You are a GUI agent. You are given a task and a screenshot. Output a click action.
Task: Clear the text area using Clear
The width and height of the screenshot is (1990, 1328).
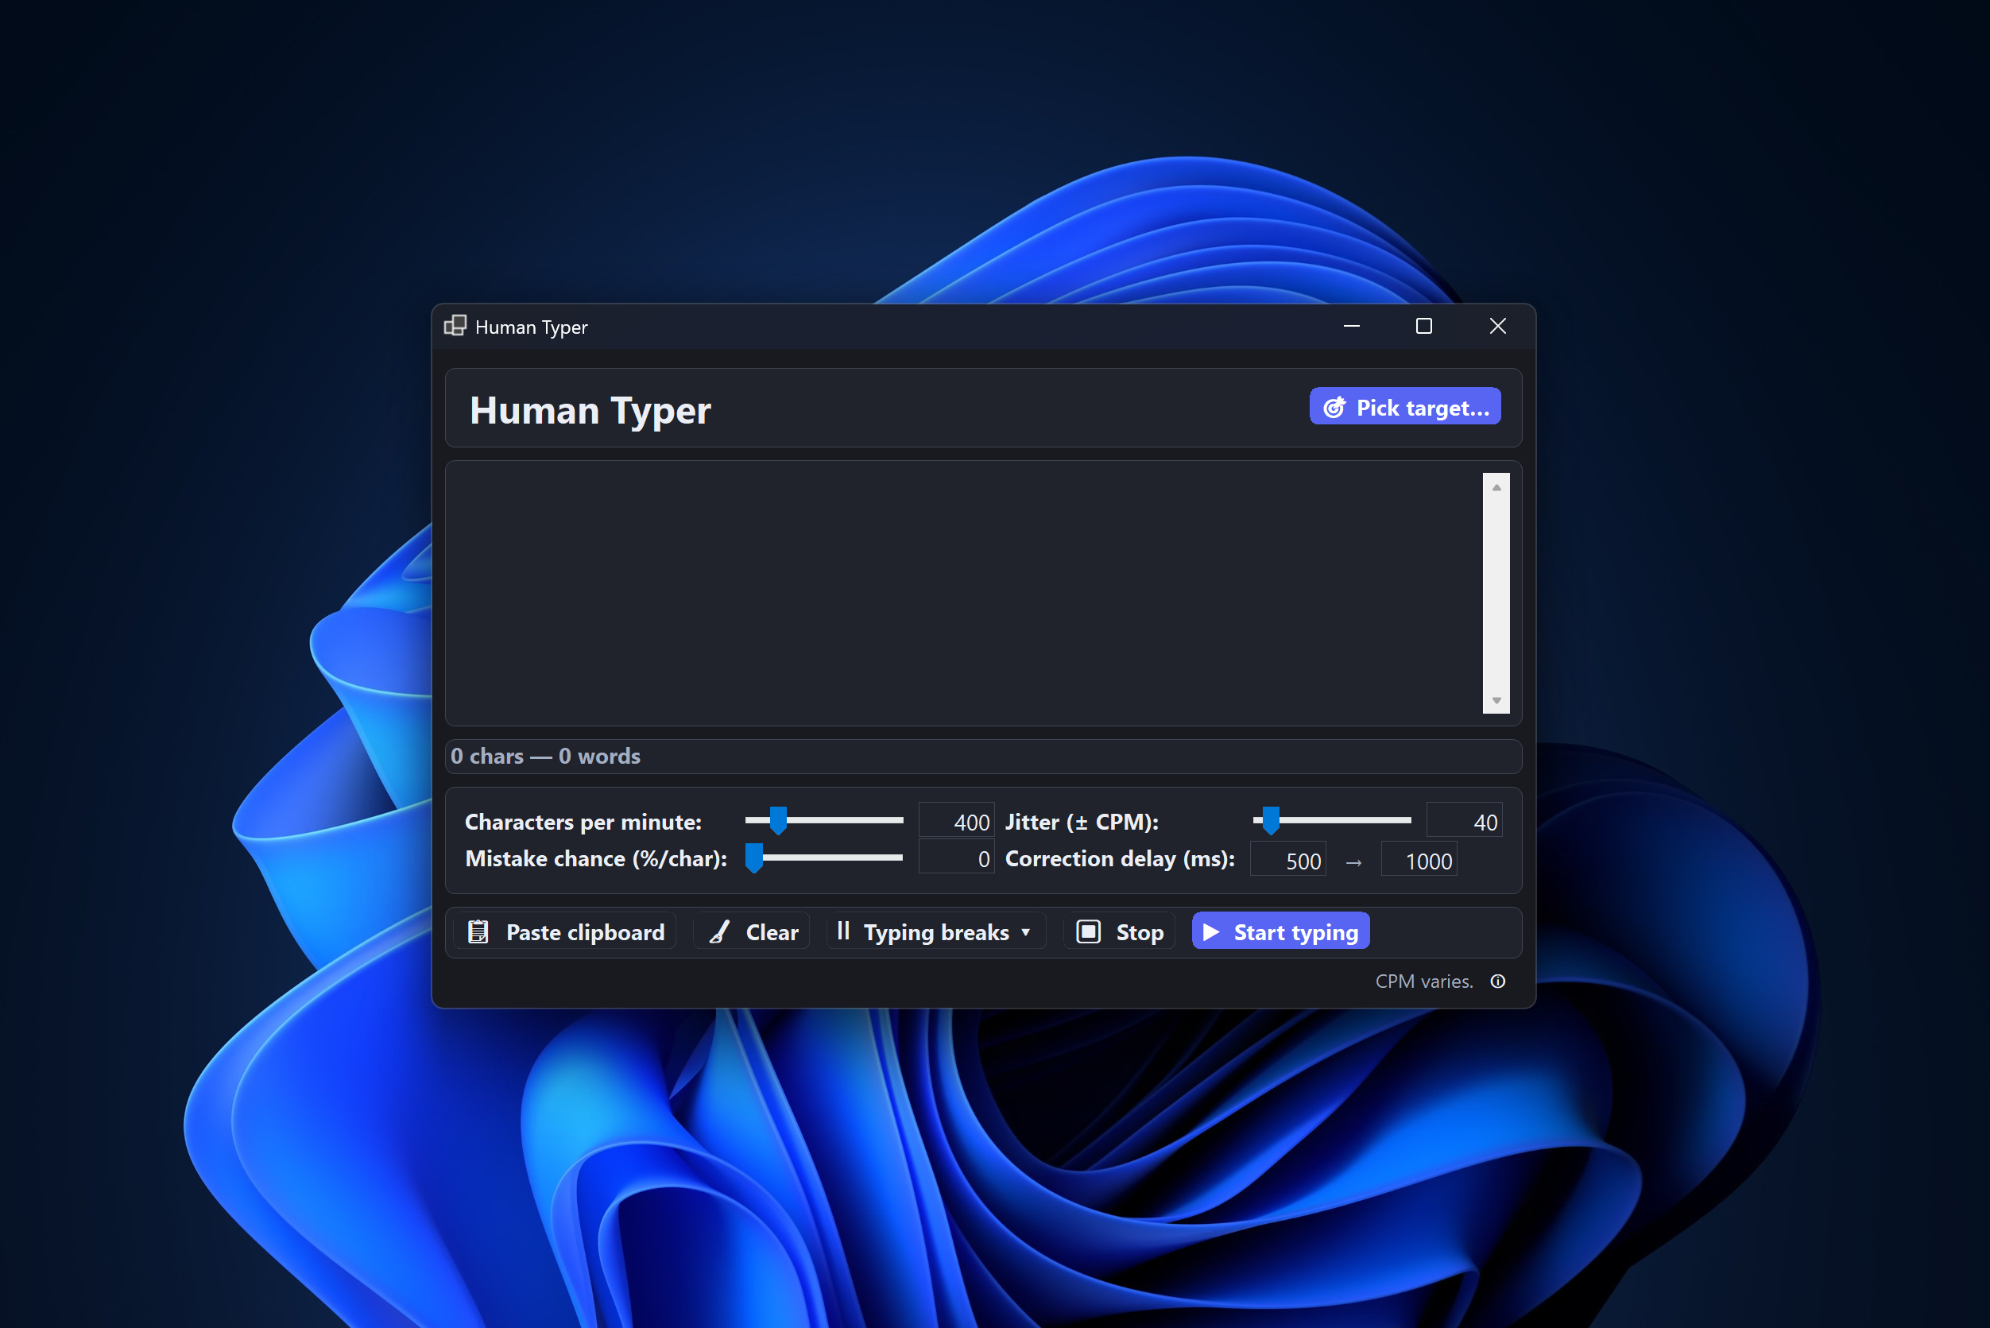[x=751, y=931]
